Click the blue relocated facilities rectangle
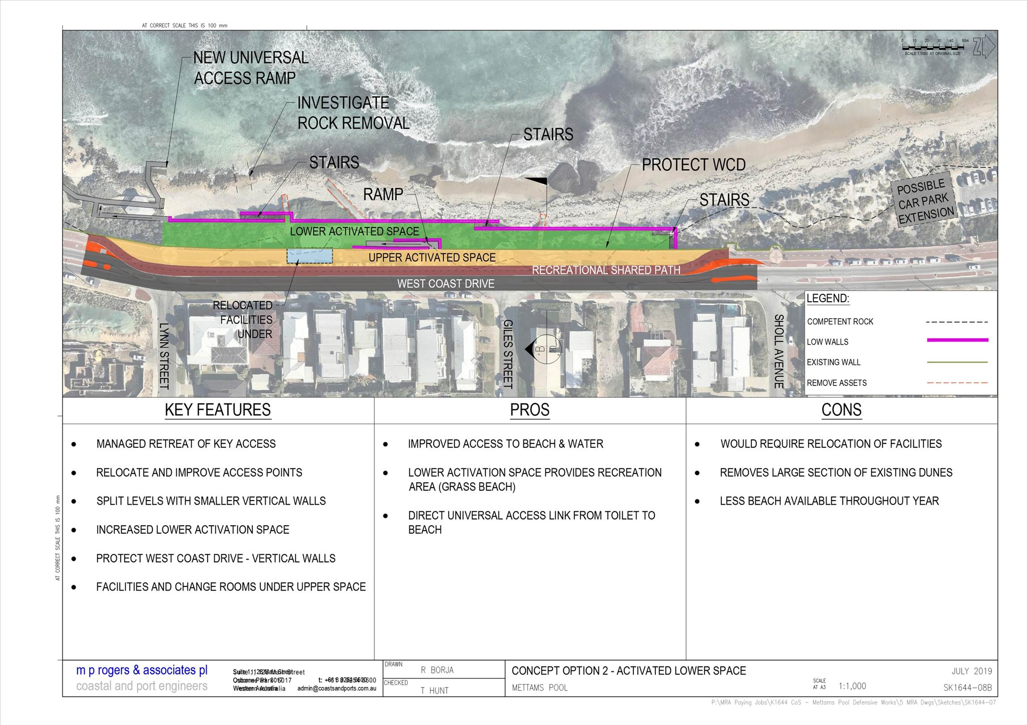The height and width of the screenshot is (725, 1027). pyautogui.click(x=310, y=256)
